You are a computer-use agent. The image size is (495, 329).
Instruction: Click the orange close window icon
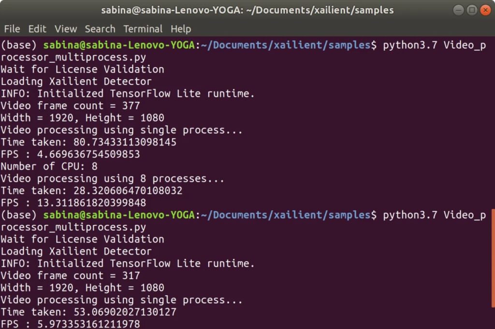[x=485, y=10]
